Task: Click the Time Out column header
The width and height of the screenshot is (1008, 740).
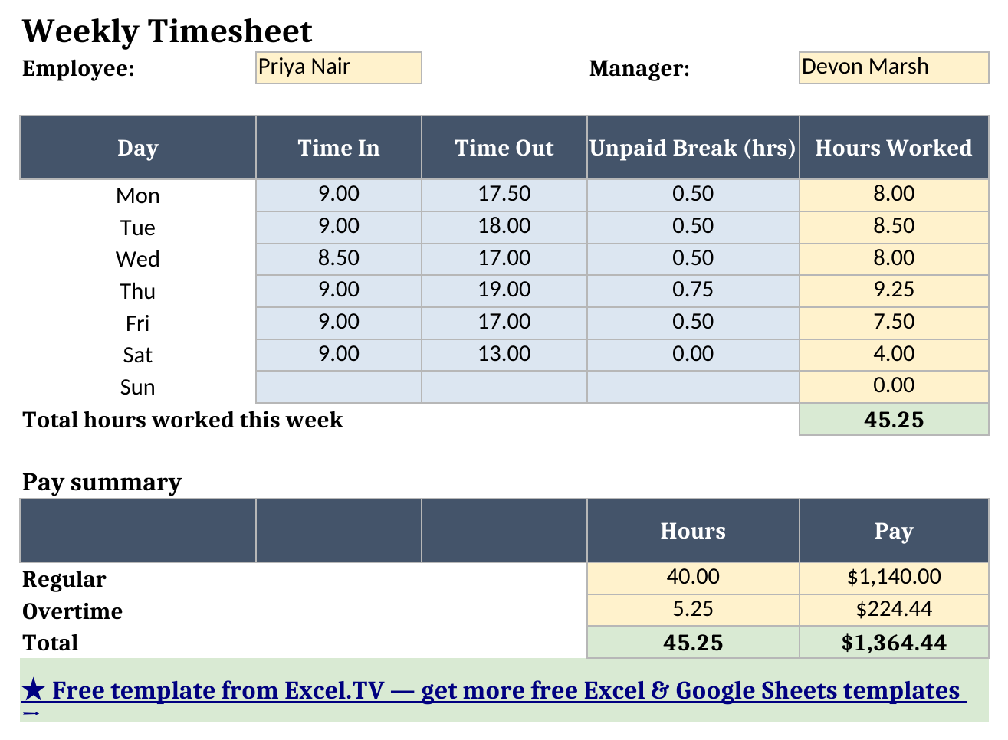Action: tap(504, 148)
